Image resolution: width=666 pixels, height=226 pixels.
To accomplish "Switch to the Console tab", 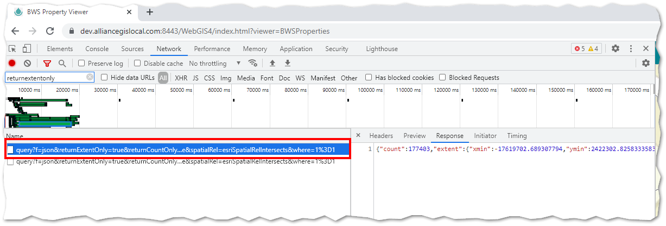I will tap(97, 49).
